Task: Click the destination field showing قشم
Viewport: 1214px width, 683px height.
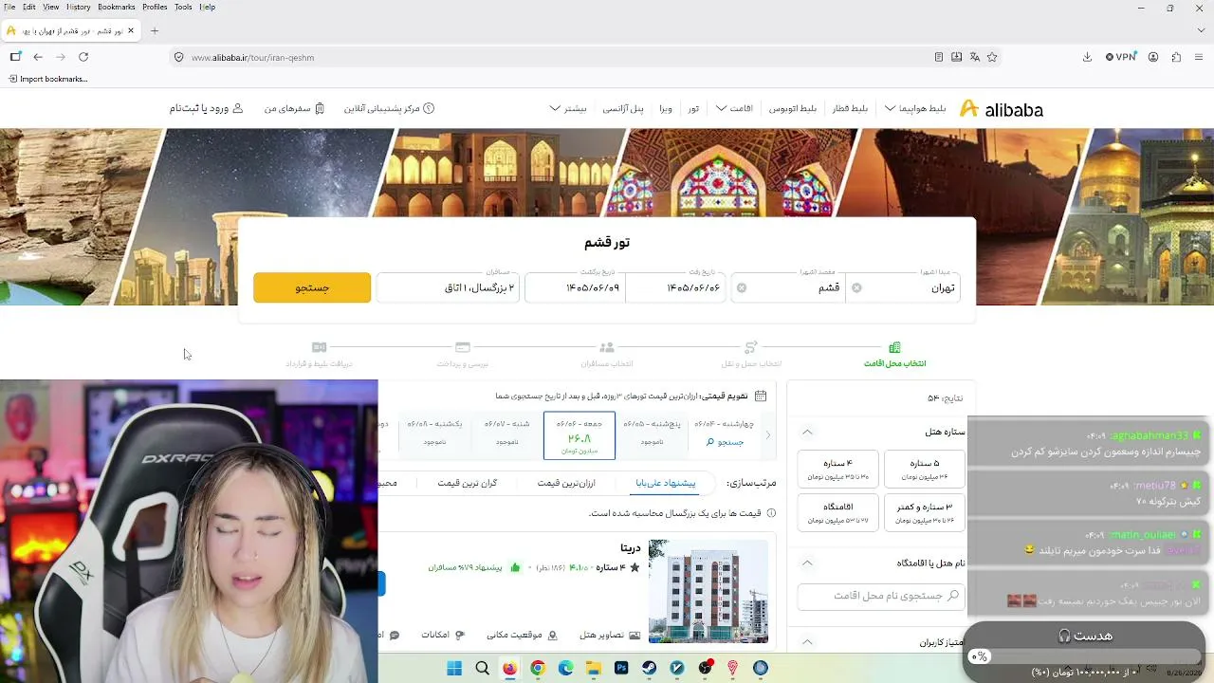Action: (787, 287)
